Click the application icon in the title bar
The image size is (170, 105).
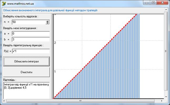[4, 4]
